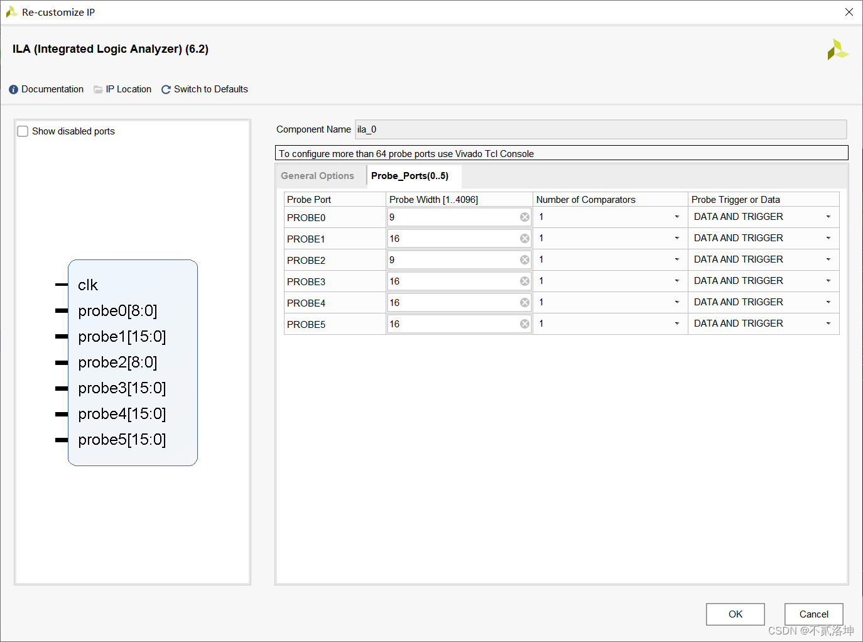Clear the PROBE4 width field using its X icon
Viewport: 863px width, 642px height.
click(524, 303)
